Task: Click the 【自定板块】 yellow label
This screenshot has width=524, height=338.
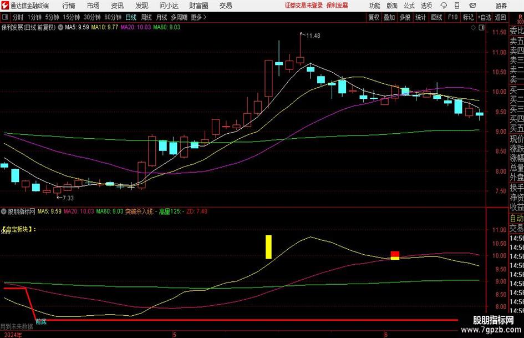Action: coord(18,229)
